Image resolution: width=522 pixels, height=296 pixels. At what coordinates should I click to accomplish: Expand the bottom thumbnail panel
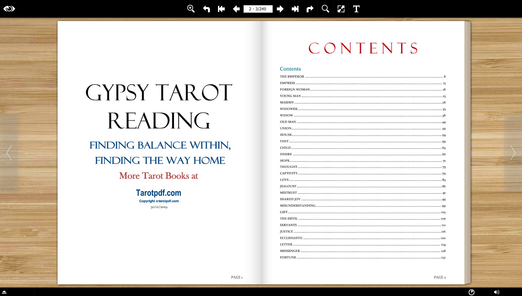point(4,292)
